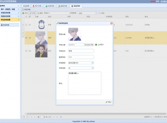The width and height of the screenshot is (167, 123).
Task: Go to first page in pagination bar
Action: pyautogui.click(x=31, y=117)
